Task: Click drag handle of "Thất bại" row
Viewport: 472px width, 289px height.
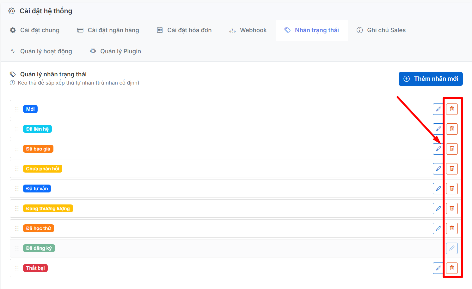Action: click(17, 268)
